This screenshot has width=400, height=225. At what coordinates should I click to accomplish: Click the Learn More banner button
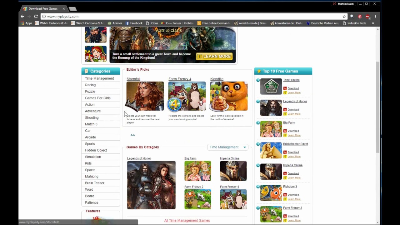pos(214,57)
